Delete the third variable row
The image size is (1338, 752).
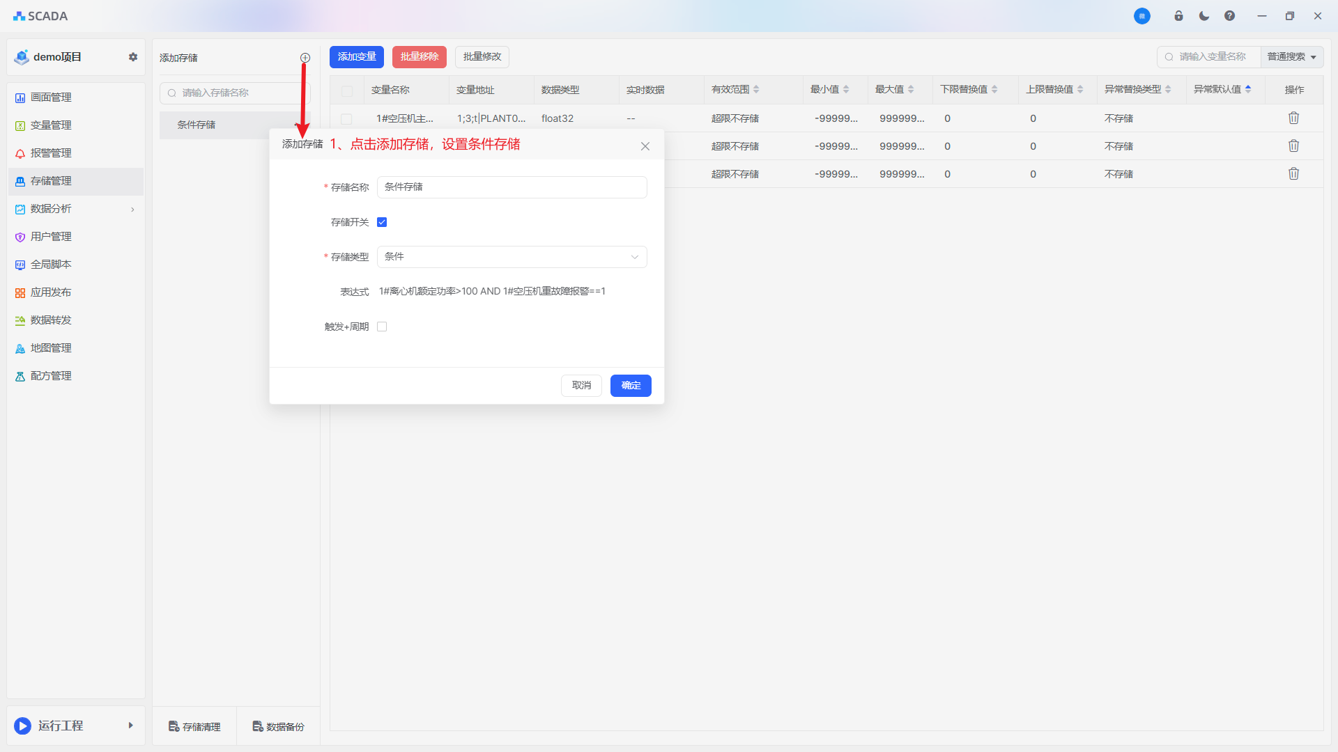[x=1293, y=174]
